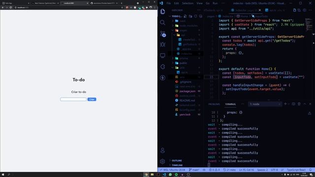Click UTF-8 encoding in the status bar
Viewport: 315px width, 177px height.
pos(274,170)
